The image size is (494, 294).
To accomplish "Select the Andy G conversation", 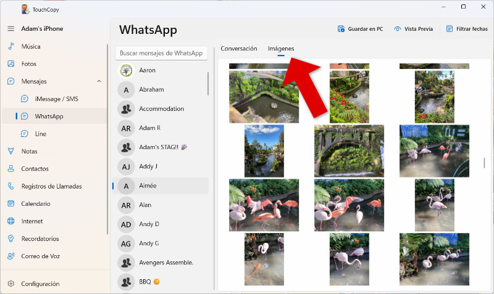I will click(x=161, y=243).
